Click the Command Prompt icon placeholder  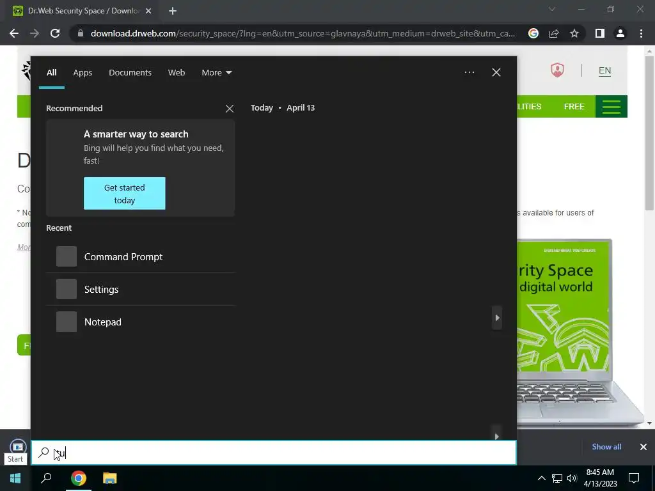click(x=67, y=256)
